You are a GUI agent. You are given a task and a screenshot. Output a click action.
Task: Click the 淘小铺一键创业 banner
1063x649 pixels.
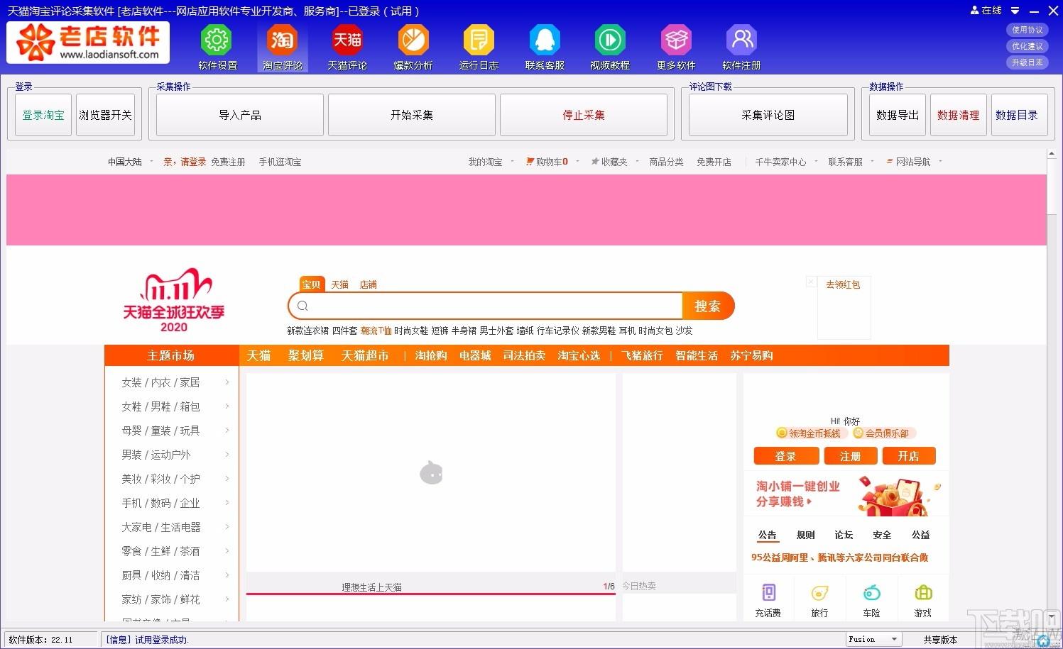point(846,494)
